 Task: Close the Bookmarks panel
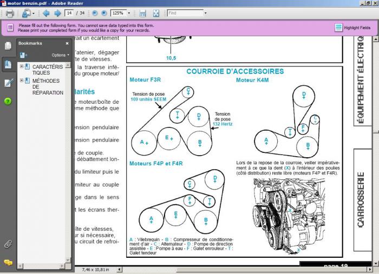pyautogui.click(x=67, y=43)
